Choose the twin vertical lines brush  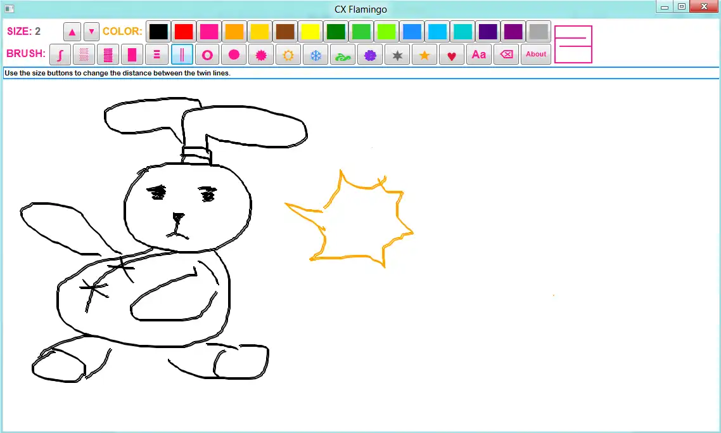click(x=182, y=55)
